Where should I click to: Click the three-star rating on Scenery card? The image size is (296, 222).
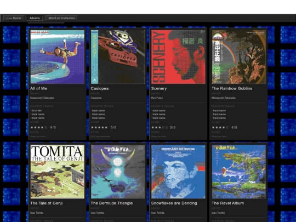(160, 127)
